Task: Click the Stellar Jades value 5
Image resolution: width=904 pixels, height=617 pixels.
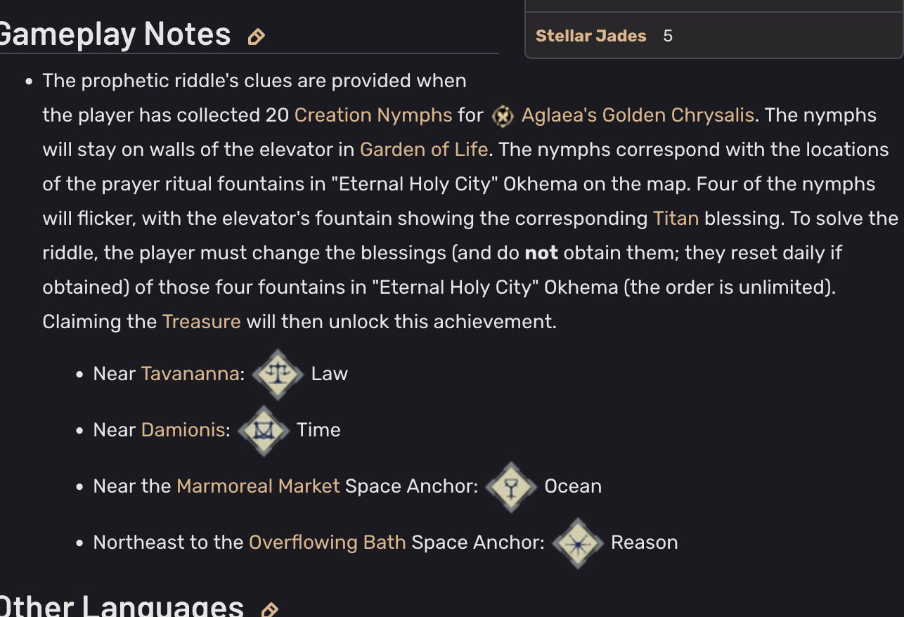Action: [668, 36]
